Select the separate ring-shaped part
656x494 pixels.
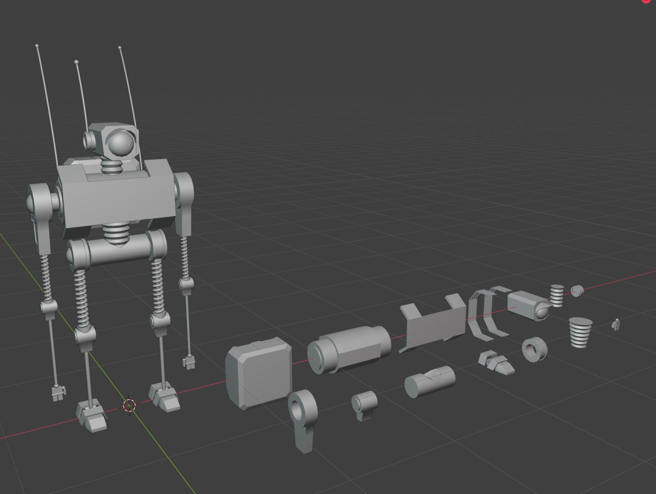click(x=534, y=350)
